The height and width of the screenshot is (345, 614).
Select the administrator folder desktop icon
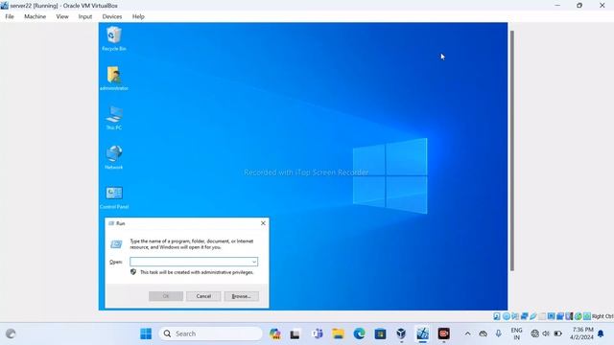113,79
